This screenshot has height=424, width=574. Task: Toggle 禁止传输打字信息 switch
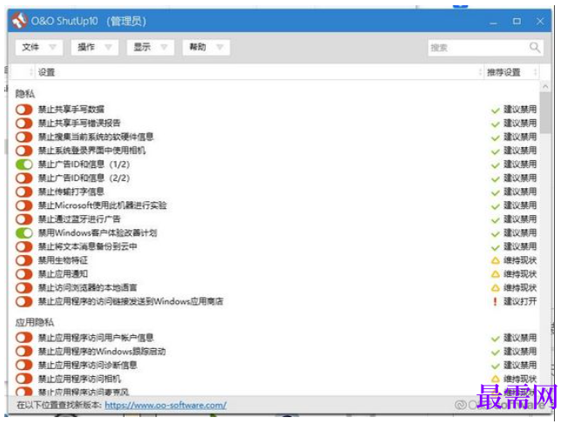click(24, 192)
